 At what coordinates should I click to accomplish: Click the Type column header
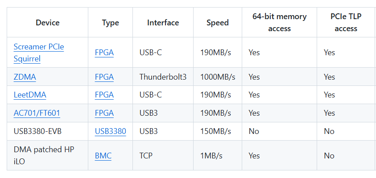110,23
